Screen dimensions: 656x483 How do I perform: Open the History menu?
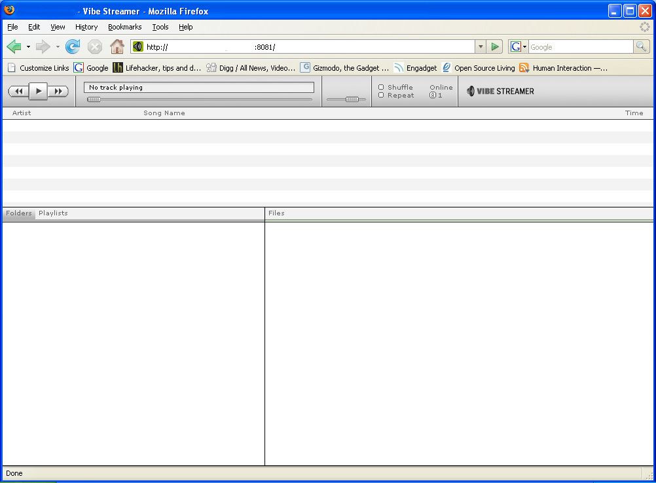[x=86, y=27]
